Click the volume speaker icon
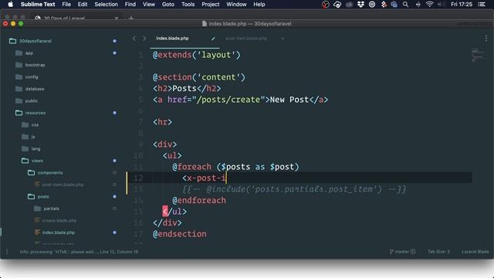Screen dimensions: 494x278 pyautogui.click(x=441, y=4)
